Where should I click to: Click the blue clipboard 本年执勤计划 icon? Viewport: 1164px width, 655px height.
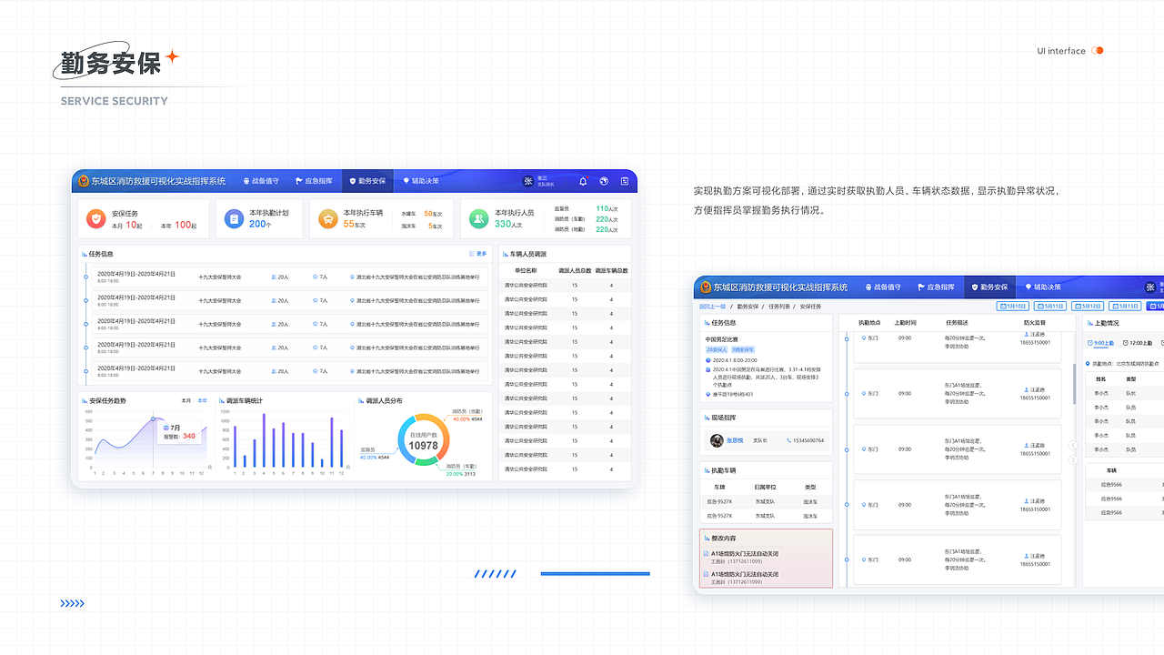pyautogui.click(x=234, y=219)
